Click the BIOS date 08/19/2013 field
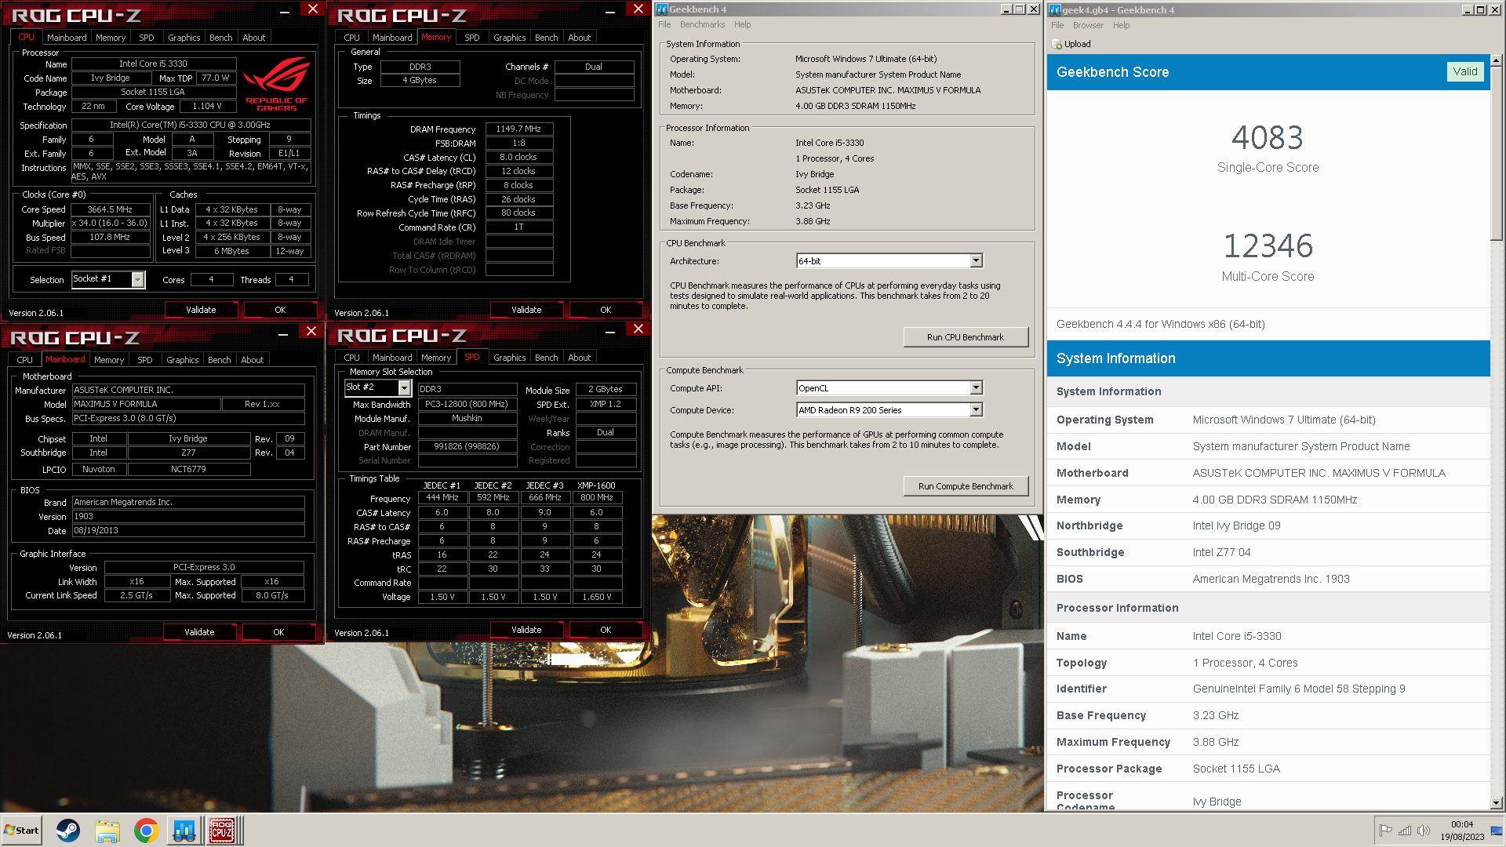This screenshot has width=1506, height=847. coord(187,531)
